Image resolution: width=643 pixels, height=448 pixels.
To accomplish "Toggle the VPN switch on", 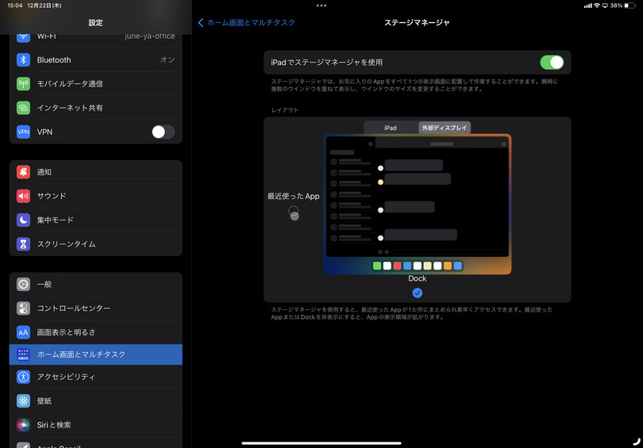I will (164, 132).
